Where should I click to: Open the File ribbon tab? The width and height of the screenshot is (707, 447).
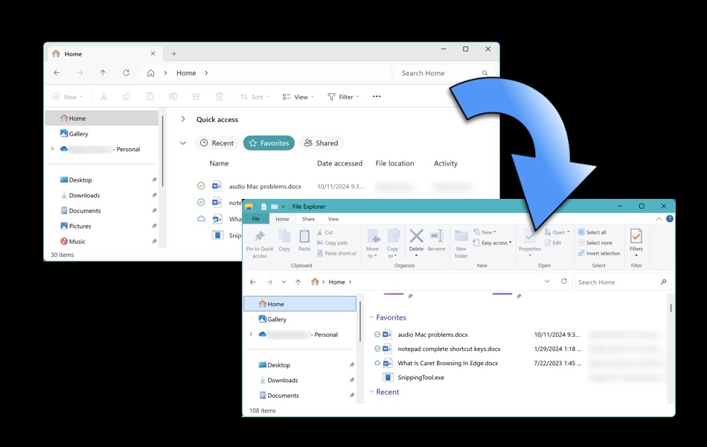(x=256, y=219)
